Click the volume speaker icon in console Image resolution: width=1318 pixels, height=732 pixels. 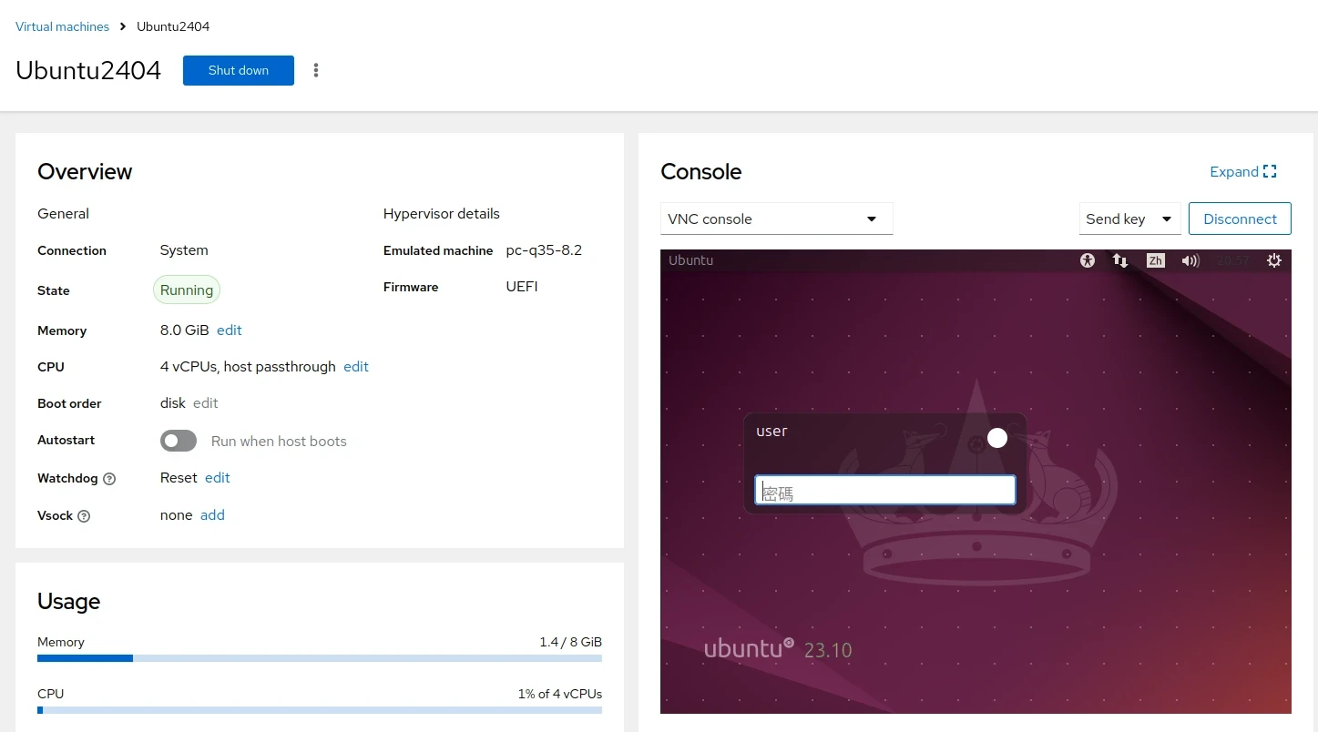[x=1190, y=260]
